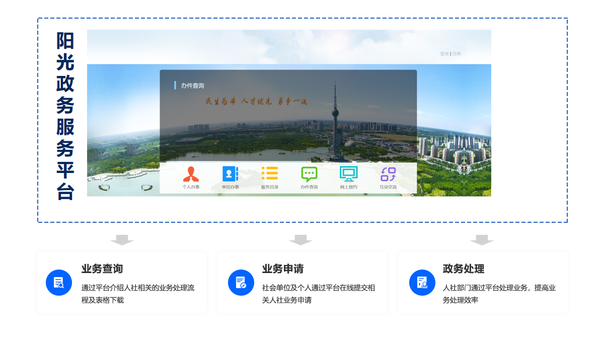Screen dimensions: 604x351
Task: Click the 业务查询 card title text
Action: 102,269
